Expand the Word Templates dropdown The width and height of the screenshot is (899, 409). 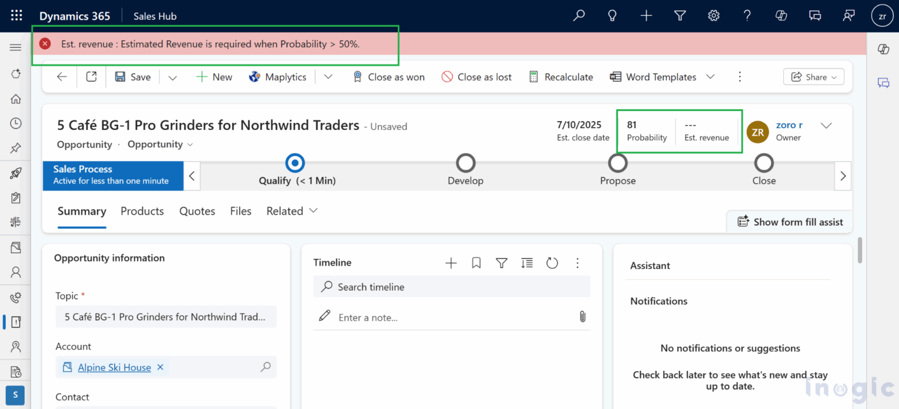click(x=710, y=77)
